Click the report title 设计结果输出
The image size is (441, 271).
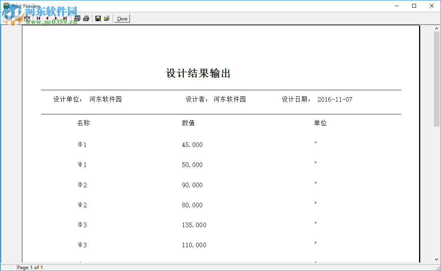[198, 73]
